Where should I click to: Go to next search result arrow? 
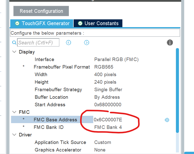pos(86,42)
